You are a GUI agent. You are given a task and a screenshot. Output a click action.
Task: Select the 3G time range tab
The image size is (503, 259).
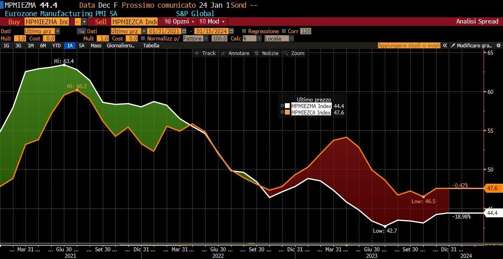coord(18,46)
